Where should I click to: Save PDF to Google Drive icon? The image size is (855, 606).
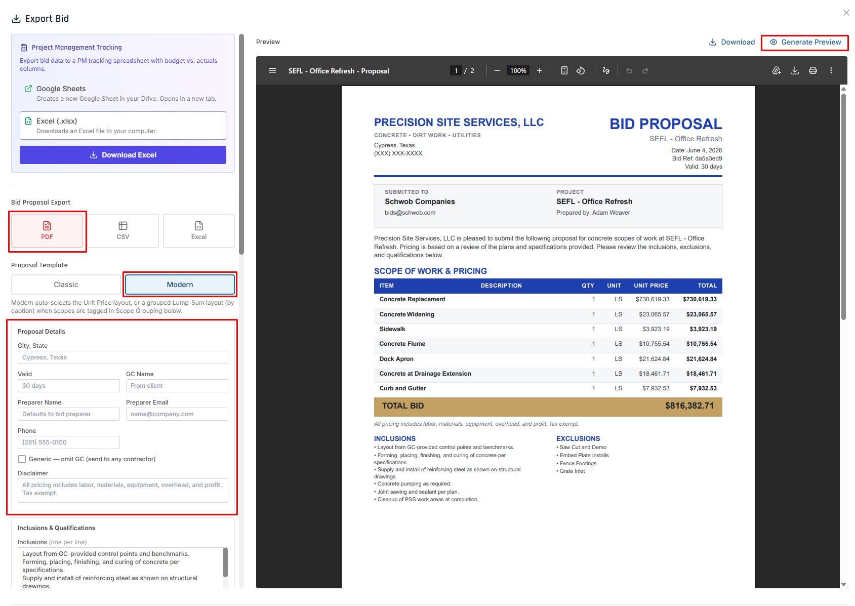[777, 70]
